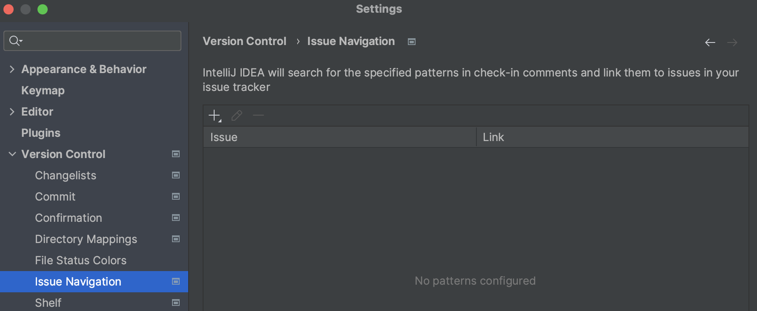Click the icon next to Version Control in sidebar
Screen dimensions: 757x311
175,154
